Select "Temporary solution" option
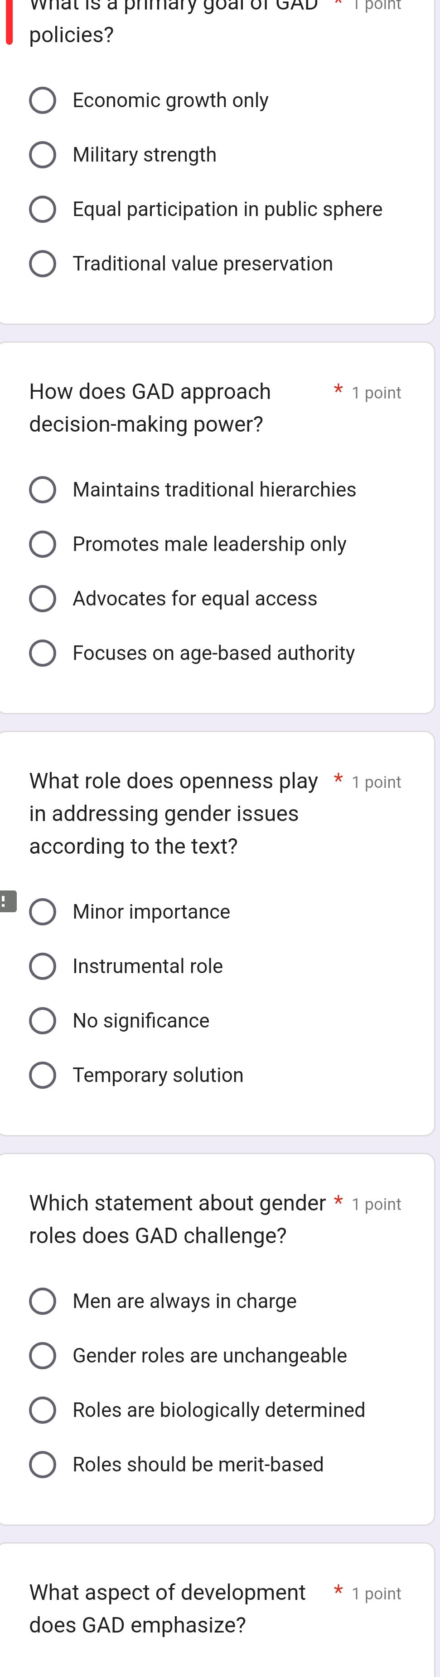The height and width of the screenshot is (1677, 440). (x=44, y=1076)
